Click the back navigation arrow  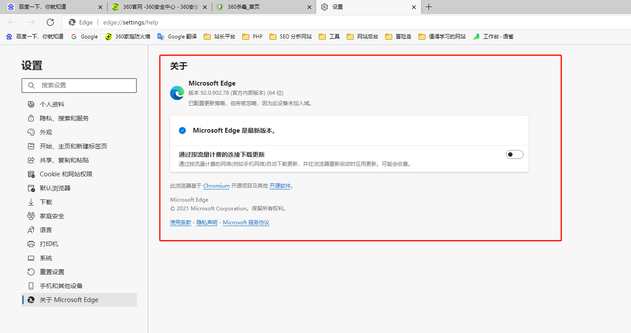tap(12, 22)
